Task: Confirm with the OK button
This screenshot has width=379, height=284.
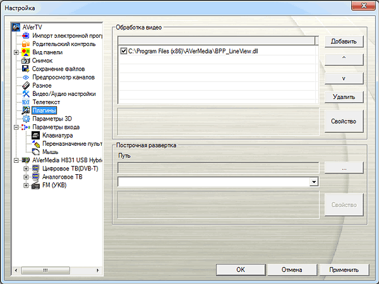Action: (241, 269)
